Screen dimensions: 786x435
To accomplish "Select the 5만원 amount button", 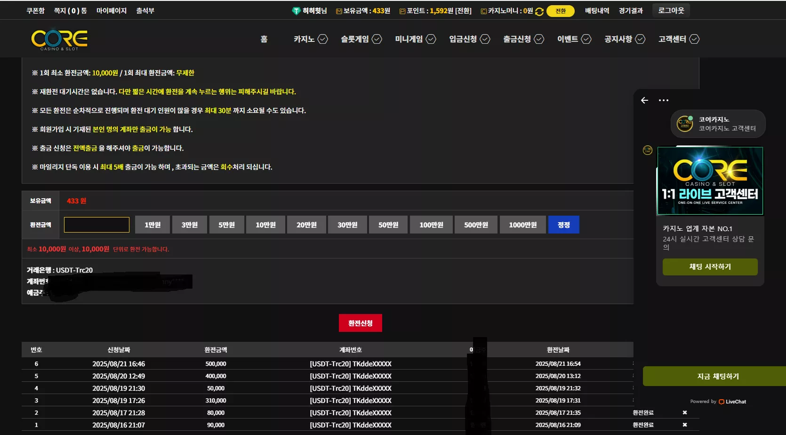I will pos(226,225).
